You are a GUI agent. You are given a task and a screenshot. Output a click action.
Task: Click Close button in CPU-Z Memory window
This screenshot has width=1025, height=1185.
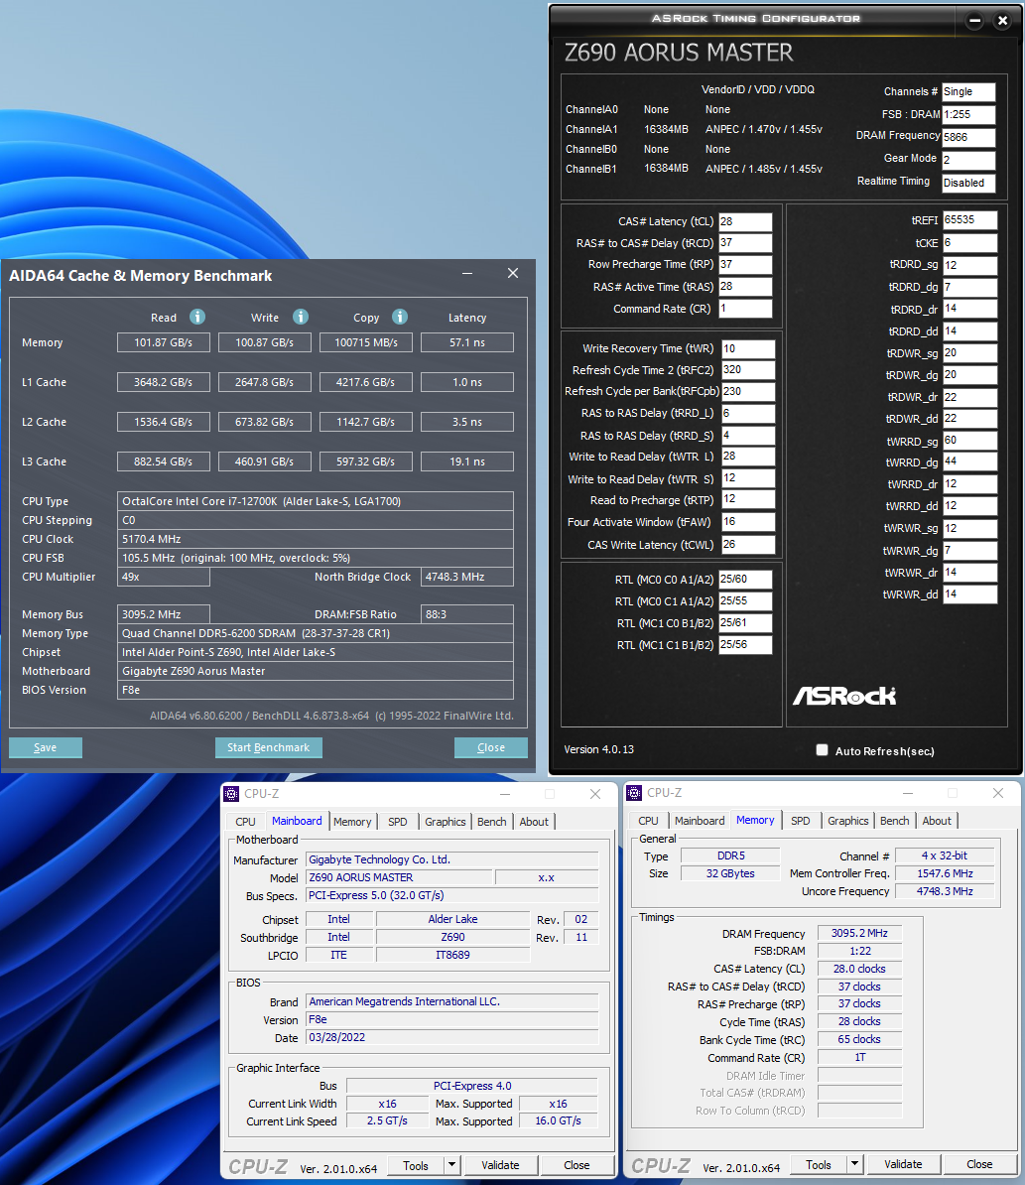pyautogui.click(x=979, y=1164)
